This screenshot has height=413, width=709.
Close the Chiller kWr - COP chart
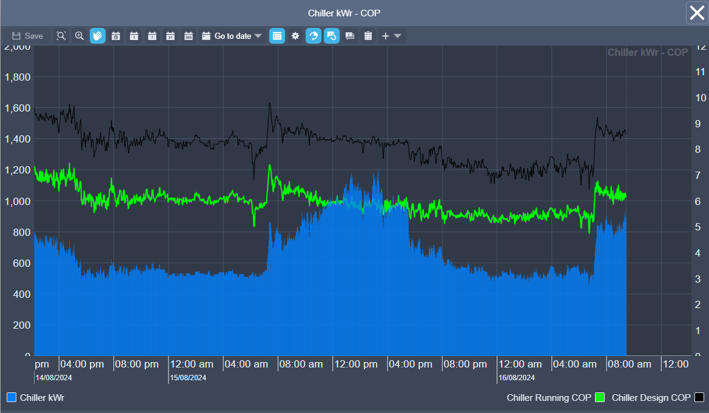[x=697, y=12]
